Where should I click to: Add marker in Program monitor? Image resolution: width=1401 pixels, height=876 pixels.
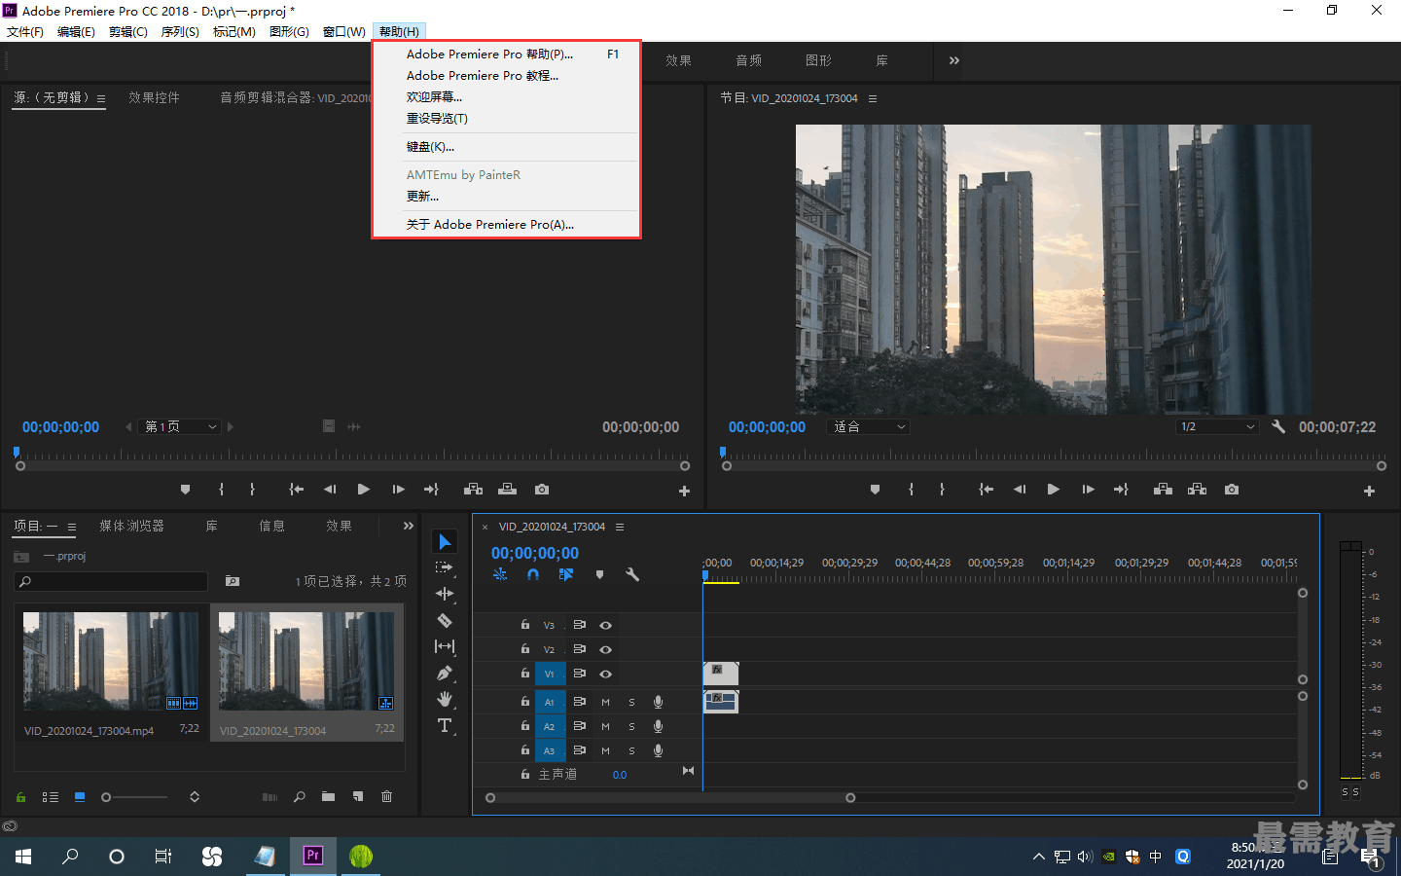[875, 490]
